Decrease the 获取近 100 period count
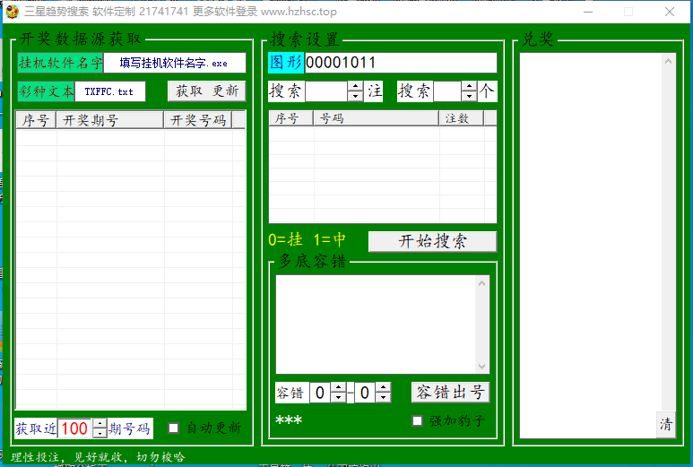693x467 pixels. pyautogui.click(x=100, y=434)
